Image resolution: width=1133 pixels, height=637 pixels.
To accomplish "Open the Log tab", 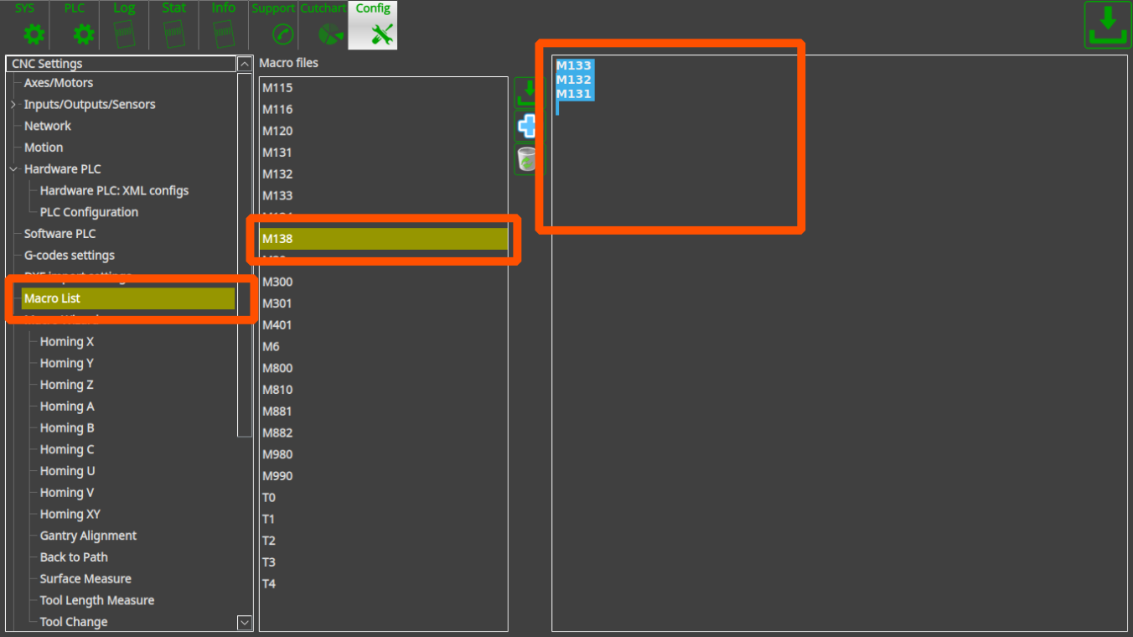I will point(124,25).
